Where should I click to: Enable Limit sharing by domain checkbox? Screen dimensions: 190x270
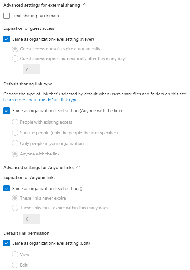point(7,16)
